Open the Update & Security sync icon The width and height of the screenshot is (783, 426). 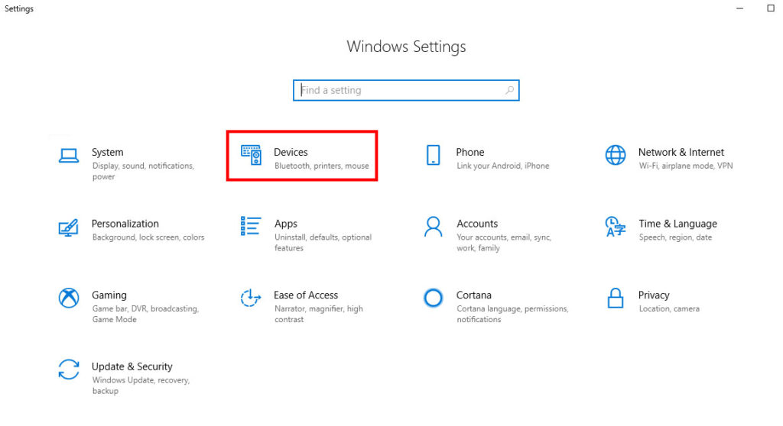tap(68, 370)
